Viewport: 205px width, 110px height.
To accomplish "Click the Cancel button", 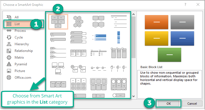I will (x=192, y=104).
